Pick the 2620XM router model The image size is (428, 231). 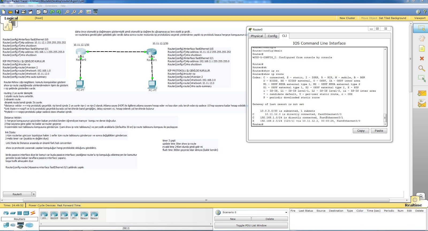point(54,215)
